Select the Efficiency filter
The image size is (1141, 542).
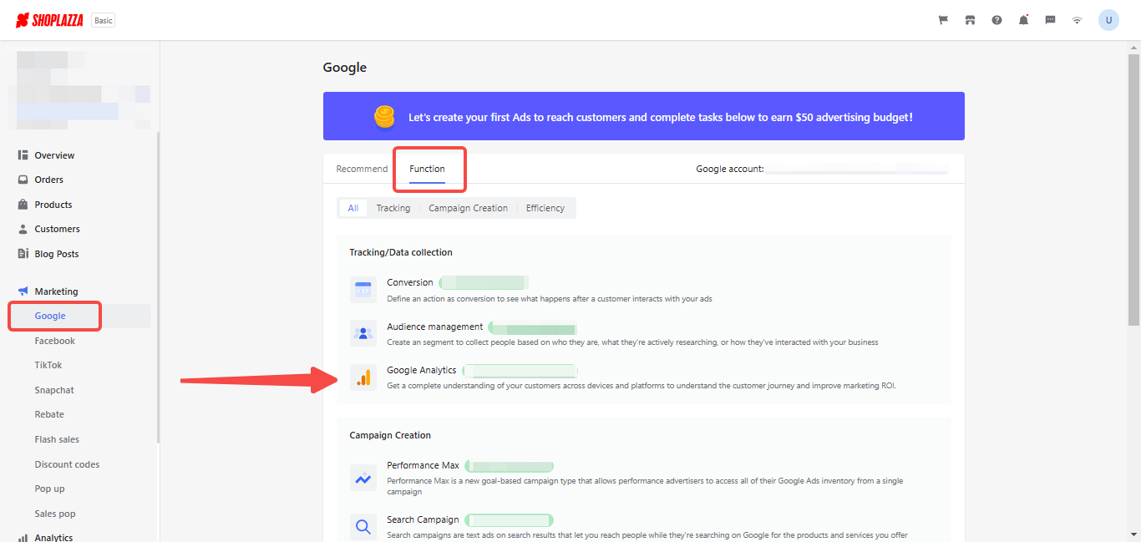(x=545, y=208)
